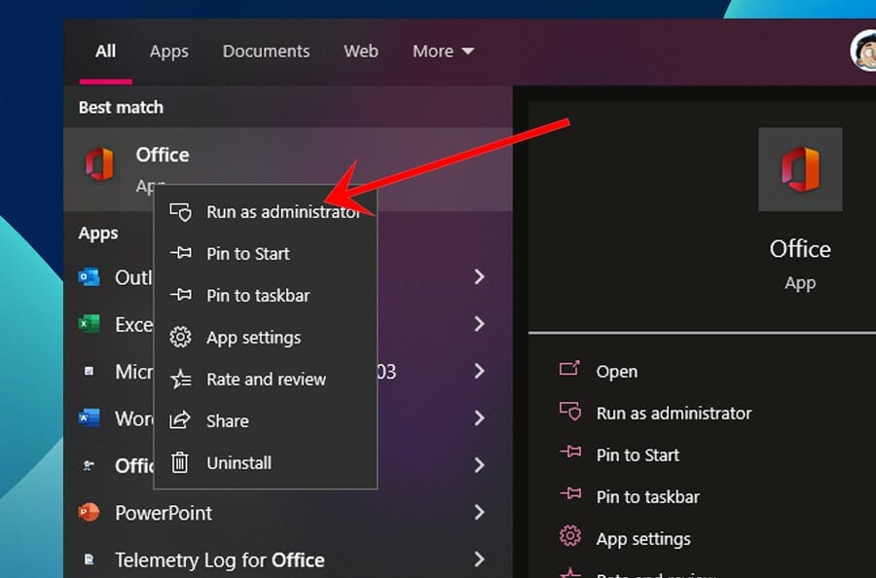This screenshot has height=578, width=876.
Task: Click the Word app icon
Action: point(89,417)
